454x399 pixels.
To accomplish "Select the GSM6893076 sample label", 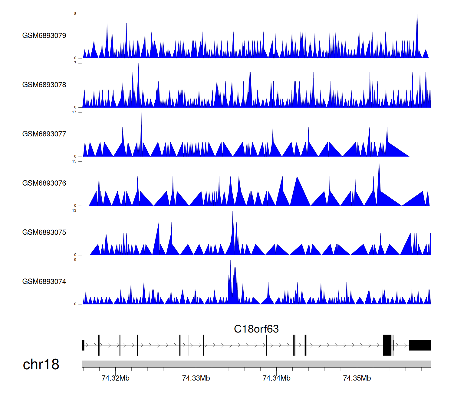I will point(44,183).
